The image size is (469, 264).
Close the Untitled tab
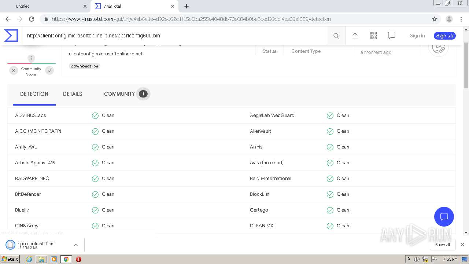pyautogui.click(x=85, y=6)
